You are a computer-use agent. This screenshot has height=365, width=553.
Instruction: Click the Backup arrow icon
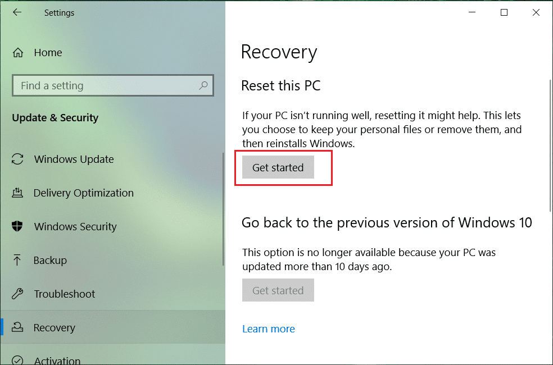click(18, 261)
